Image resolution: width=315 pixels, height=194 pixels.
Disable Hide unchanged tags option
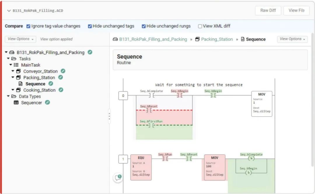click(90, 26)
